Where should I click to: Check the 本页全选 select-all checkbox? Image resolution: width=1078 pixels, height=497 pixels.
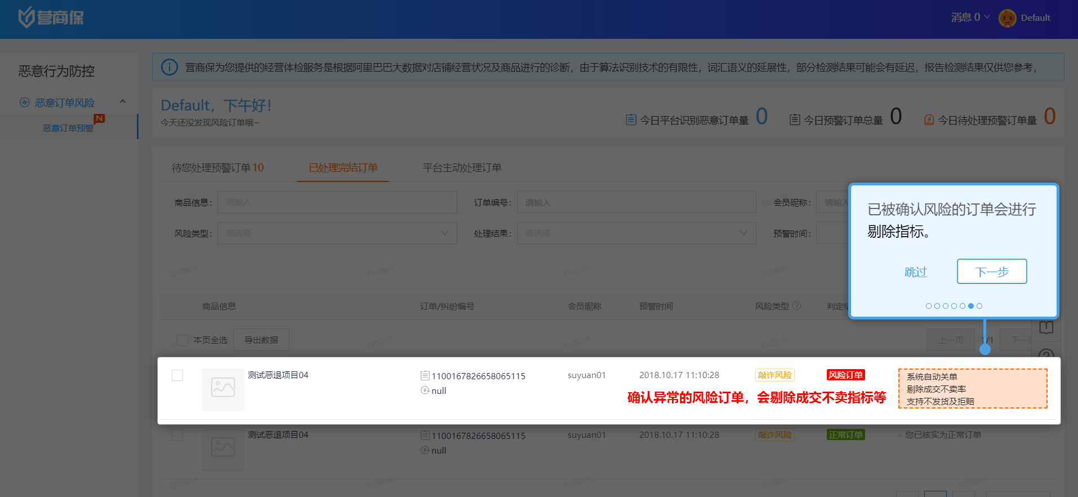coord(182,340)
